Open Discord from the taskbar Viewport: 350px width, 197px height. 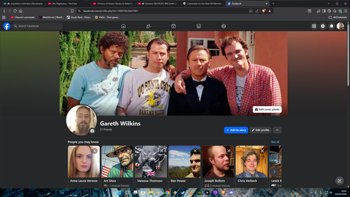(231, 193)
